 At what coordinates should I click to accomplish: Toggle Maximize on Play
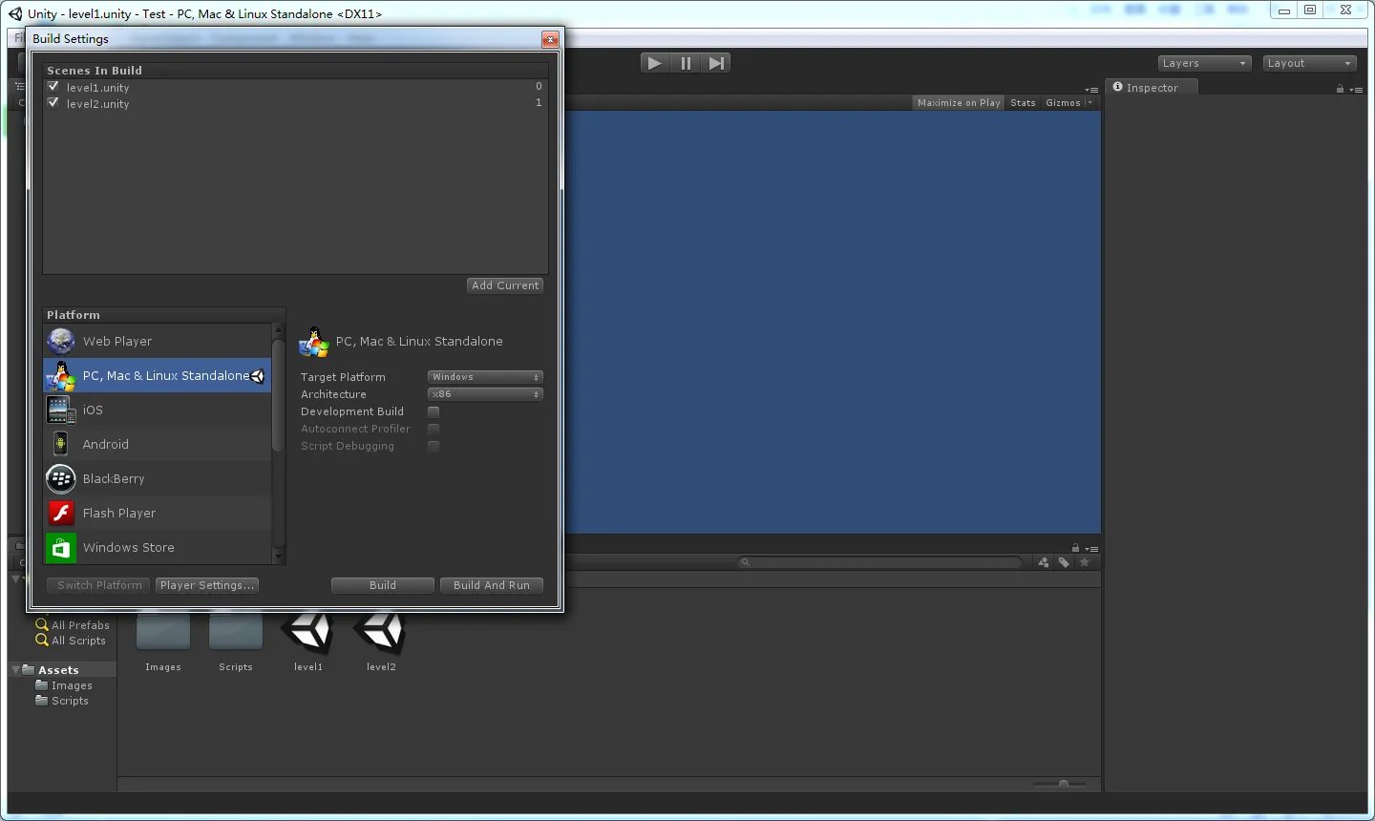tap(959, 103)
